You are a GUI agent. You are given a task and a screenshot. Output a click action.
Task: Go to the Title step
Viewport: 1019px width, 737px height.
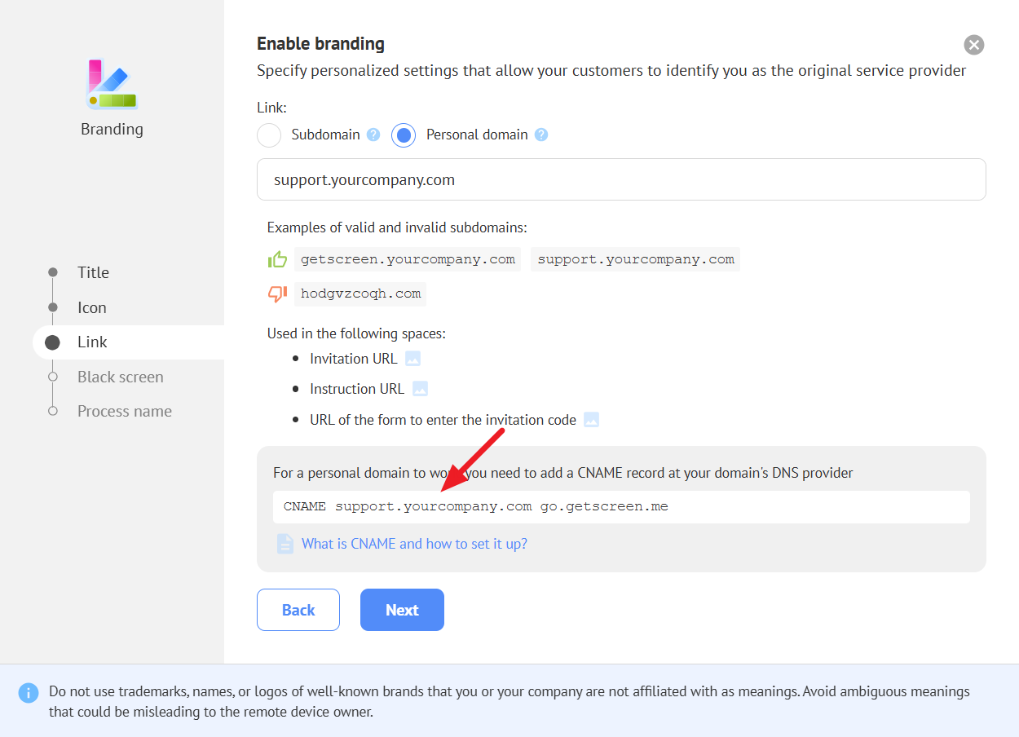pos(93,272)
